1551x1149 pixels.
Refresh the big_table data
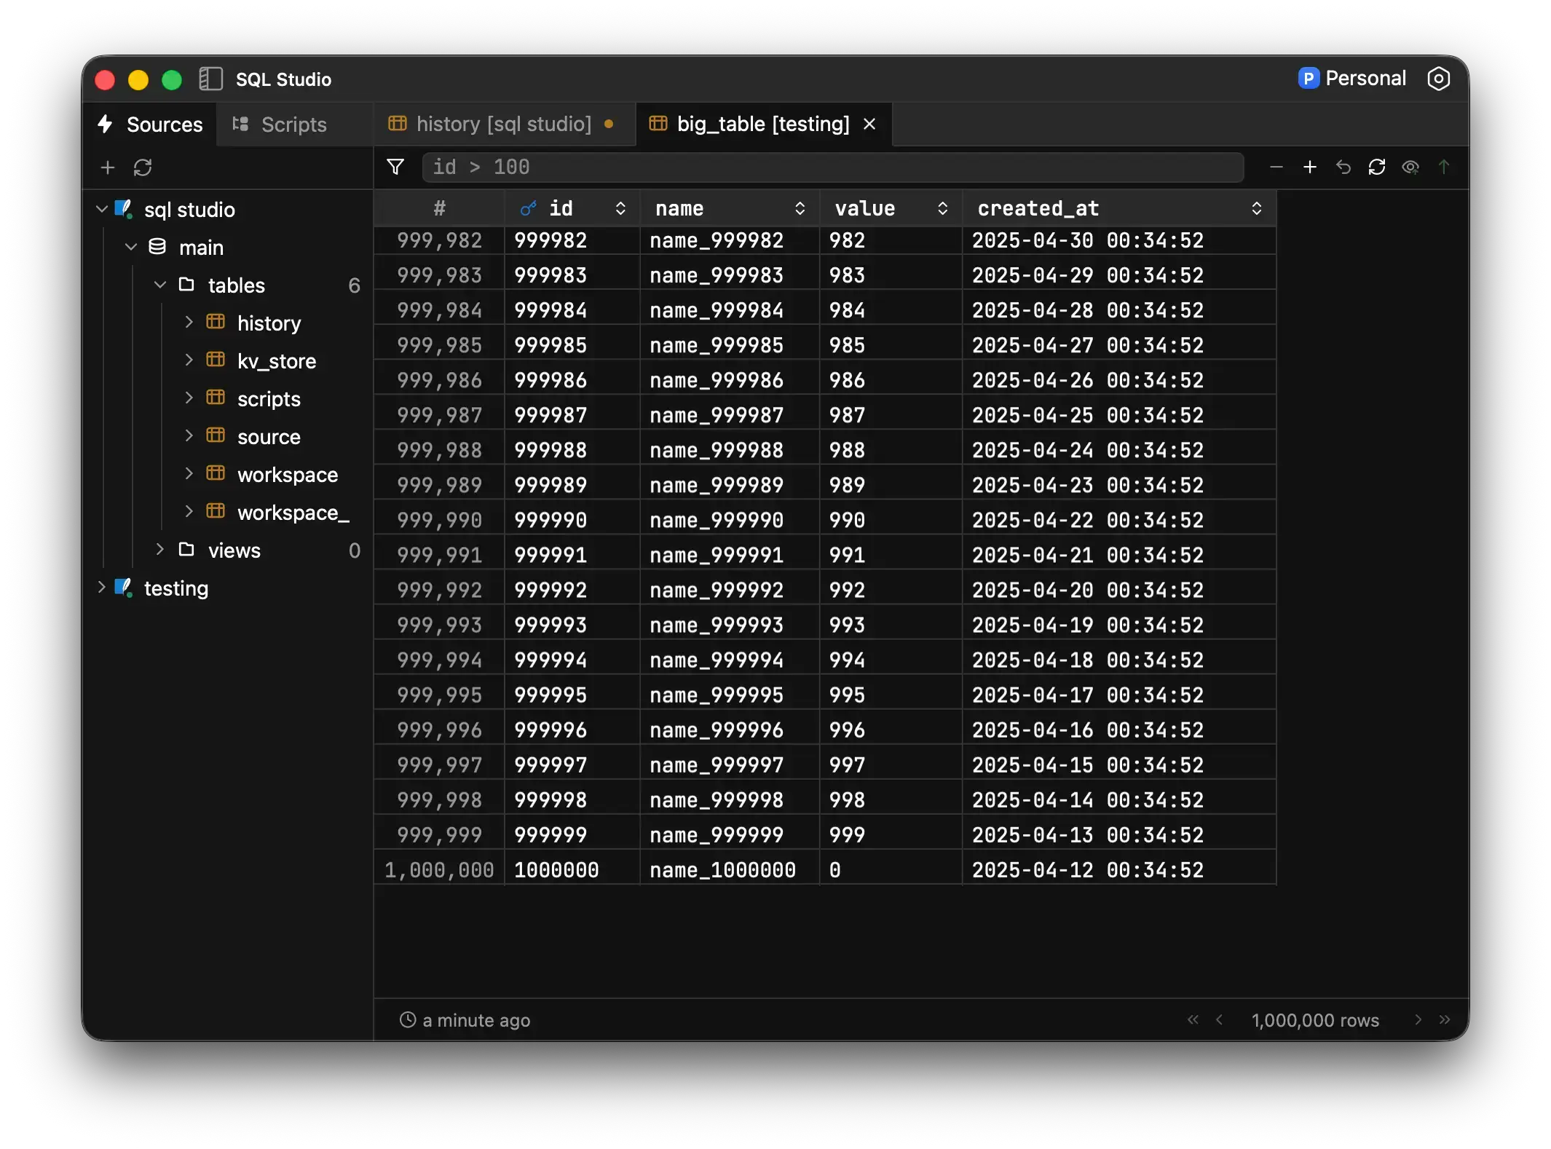1376,167
